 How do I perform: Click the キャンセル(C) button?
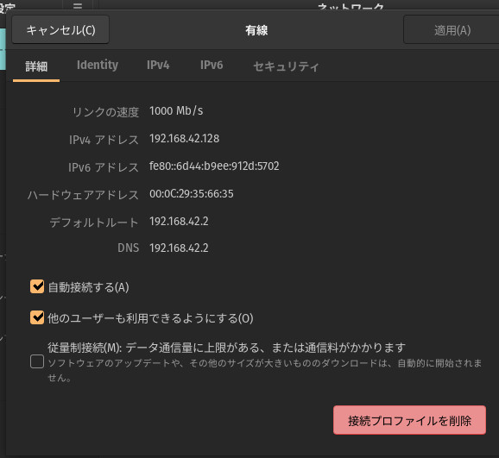60,30
